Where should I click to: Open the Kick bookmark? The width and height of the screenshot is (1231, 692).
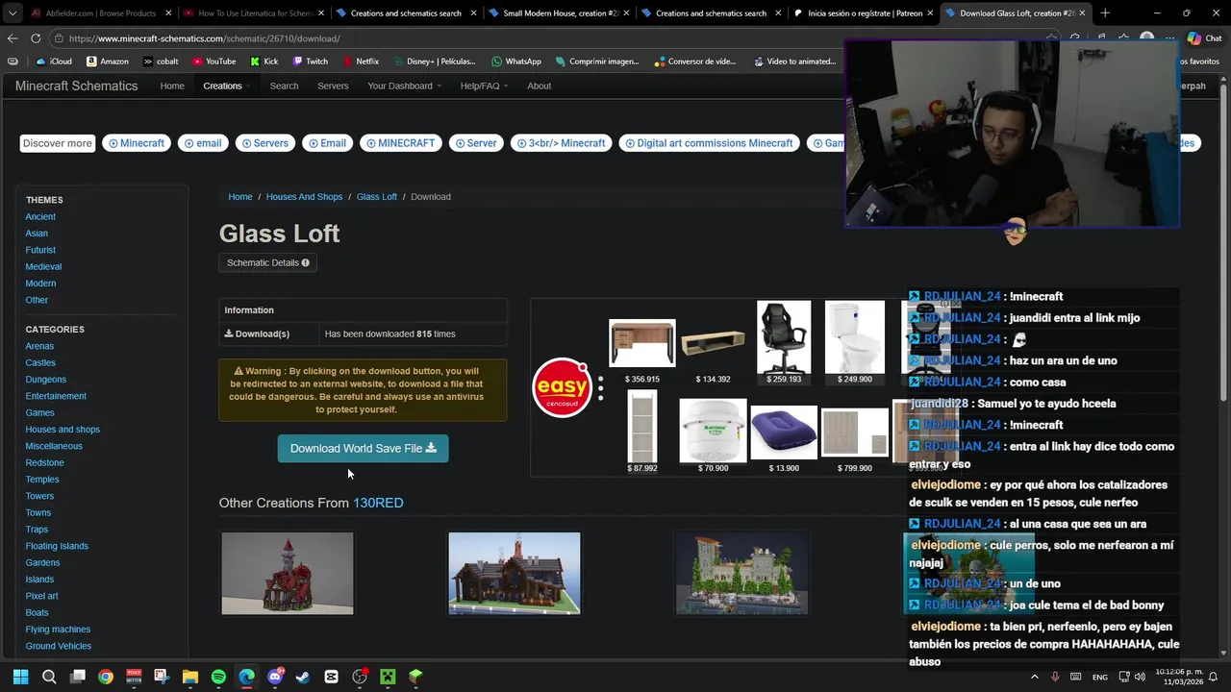[264, 62]
